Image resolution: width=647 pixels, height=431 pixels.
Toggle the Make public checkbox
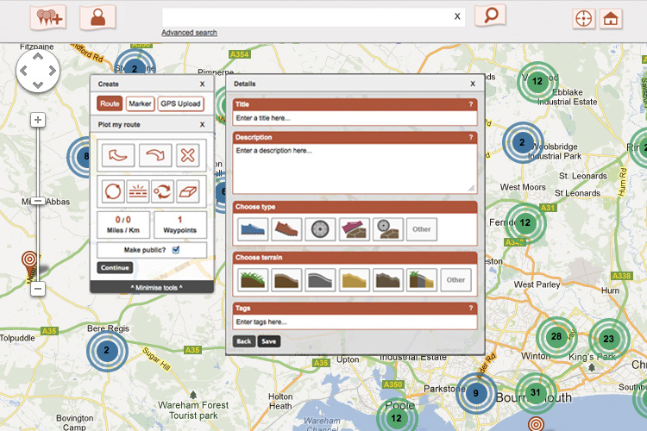pyautogui.click(x=176, y=250)
